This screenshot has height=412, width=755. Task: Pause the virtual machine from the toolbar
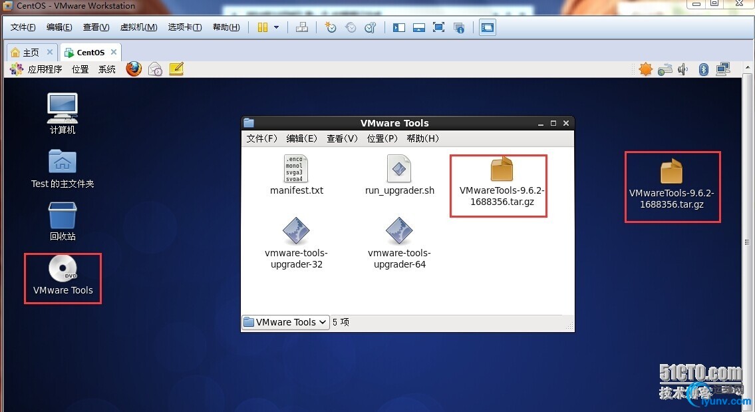(262, 27)
